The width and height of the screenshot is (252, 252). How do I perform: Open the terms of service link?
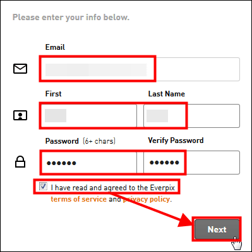click(x=78, y=199)
